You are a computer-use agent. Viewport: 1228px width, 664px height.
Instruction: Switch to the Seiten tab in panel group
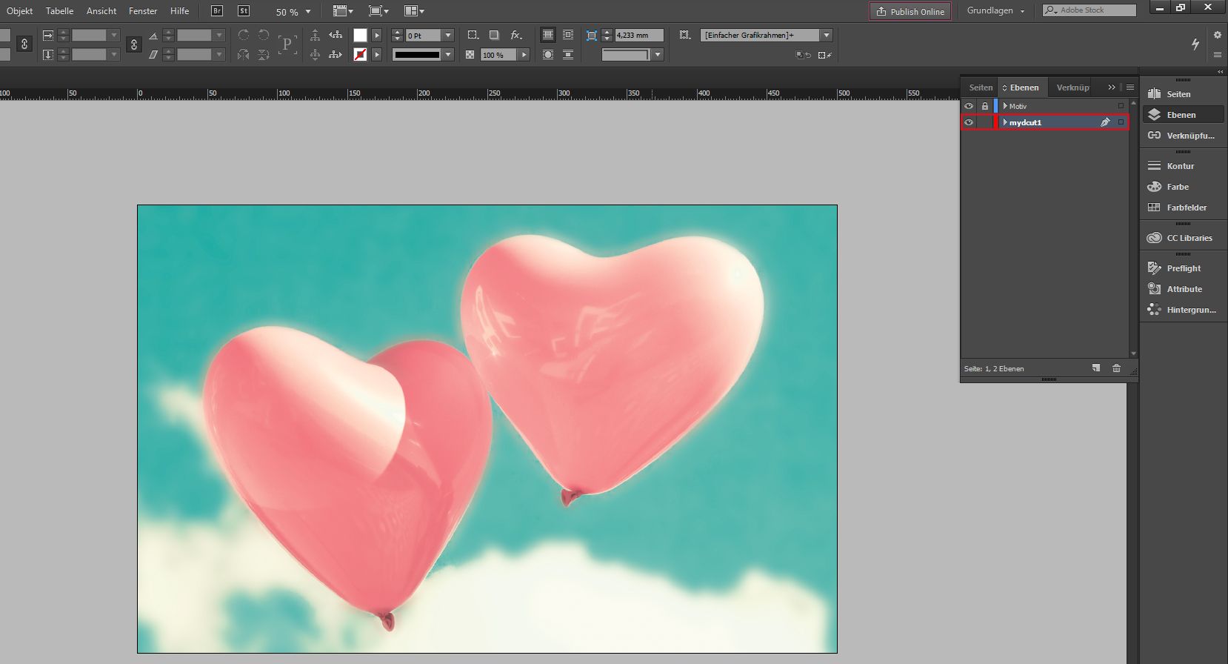pyautogui.click(x=981, y=87)
